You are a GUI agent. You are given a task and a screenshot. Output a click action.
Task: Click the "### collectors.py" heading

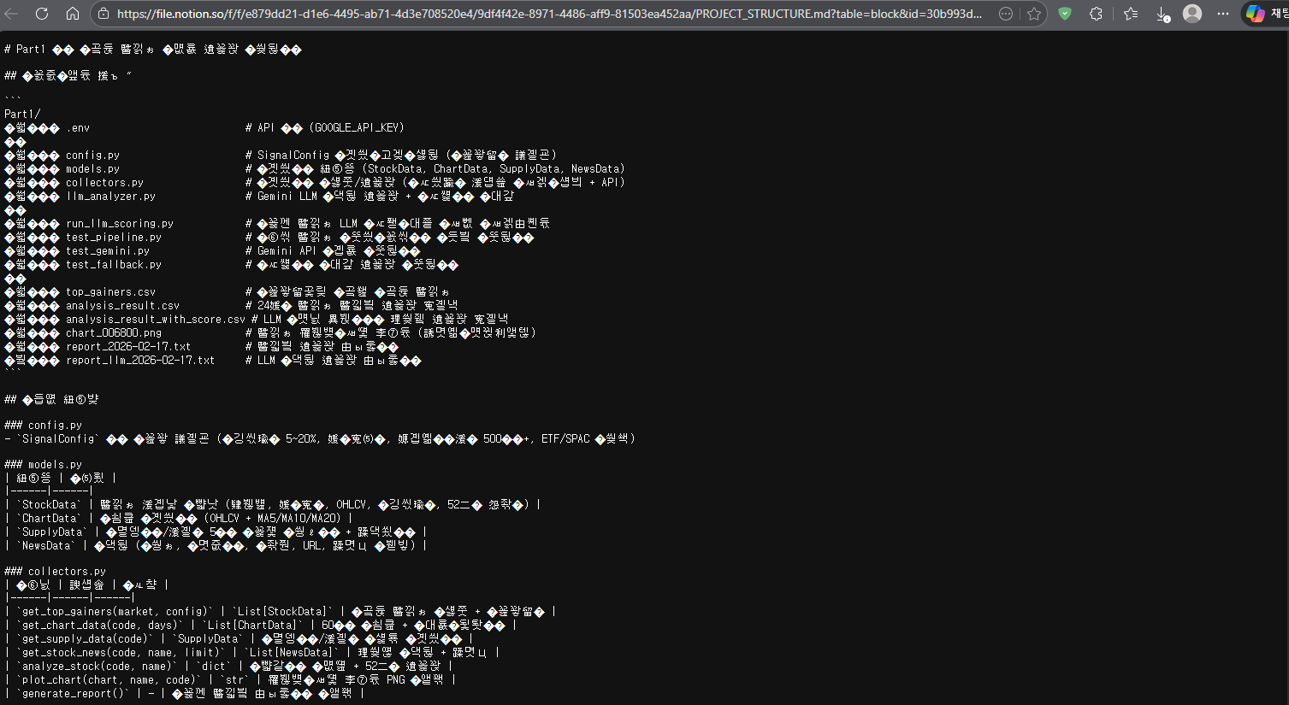point(55,572)
